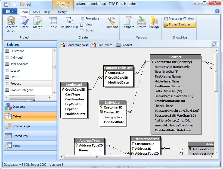Click the EmailAddress: NVarChar(100) field
This screenshot has width=223, height=169.
coord(174,96)
